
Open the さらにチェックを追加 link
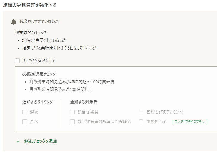click(40, 141)
